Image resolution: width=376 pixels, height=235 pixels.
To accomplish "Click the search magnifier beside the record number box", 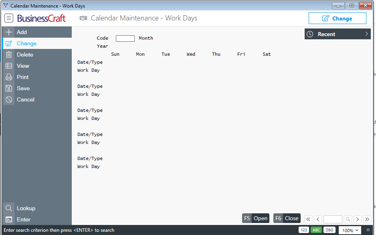I will pos(348,219).
